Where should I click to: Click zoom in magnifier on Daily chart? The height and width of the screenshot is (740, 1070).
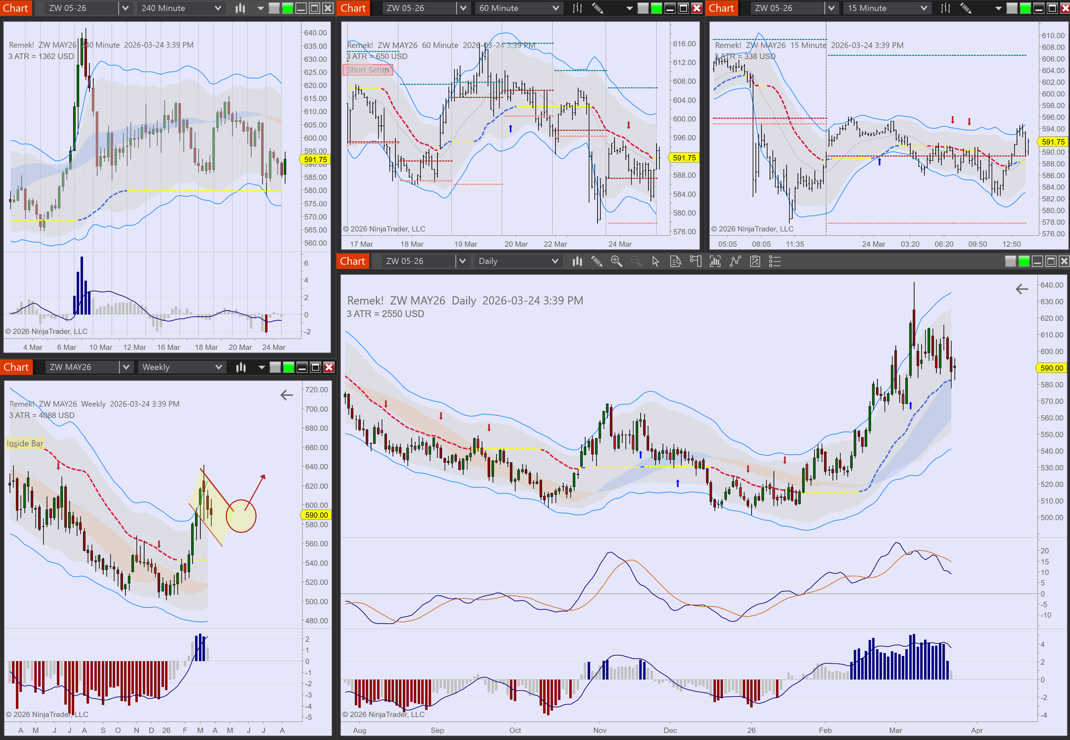click(x=616, y=262)
